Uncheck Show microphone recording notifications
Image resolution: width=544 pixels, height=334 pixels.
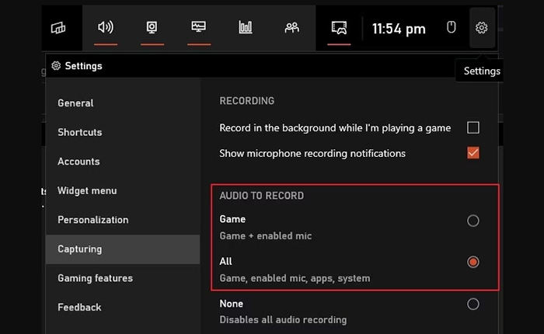[473, 153]
